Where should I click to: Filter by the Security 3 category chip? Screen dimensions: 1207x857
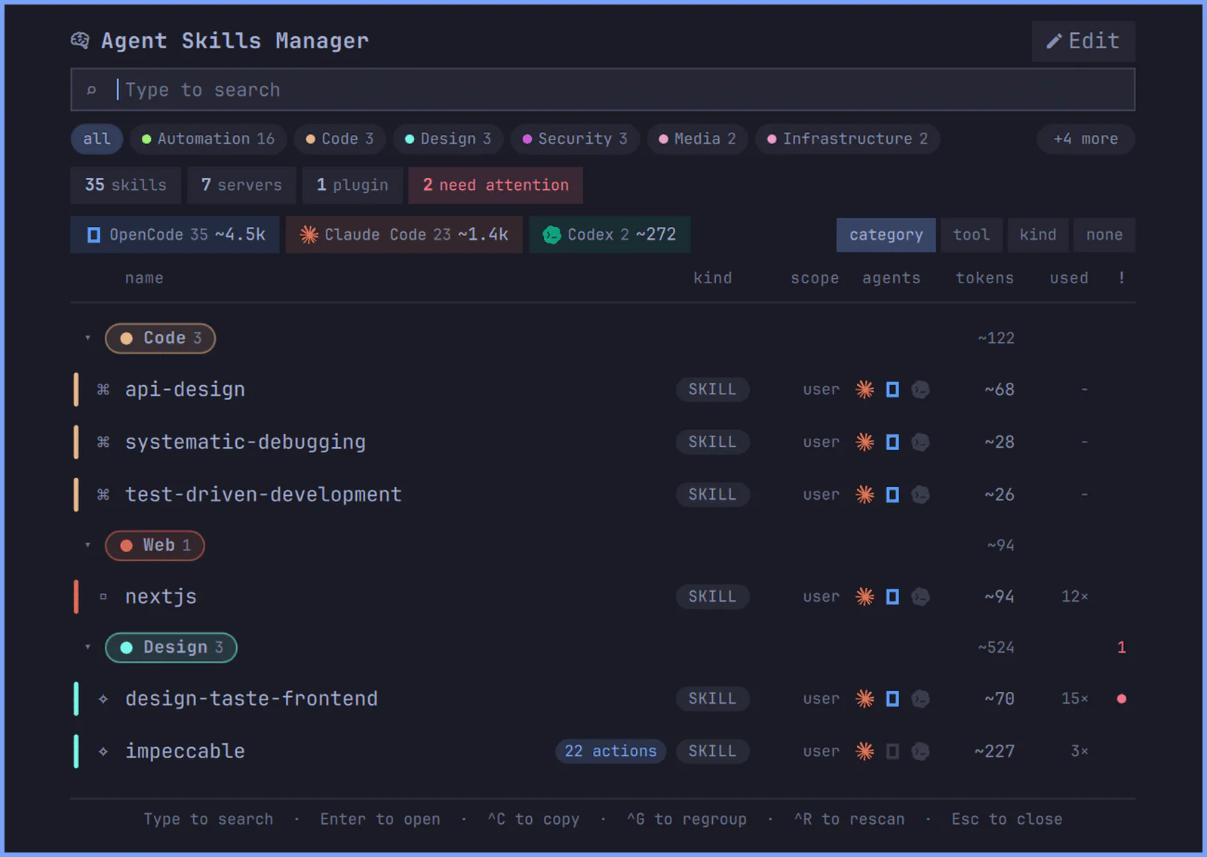pyautogui.click(x=575, y=139)
